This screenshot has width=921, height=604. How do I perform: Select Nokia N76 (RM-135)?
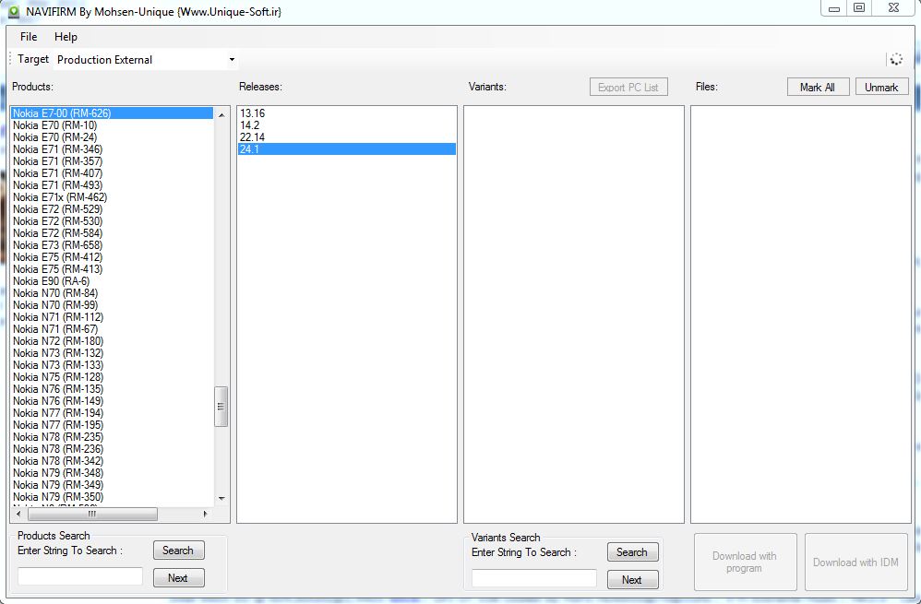[113, 388]
